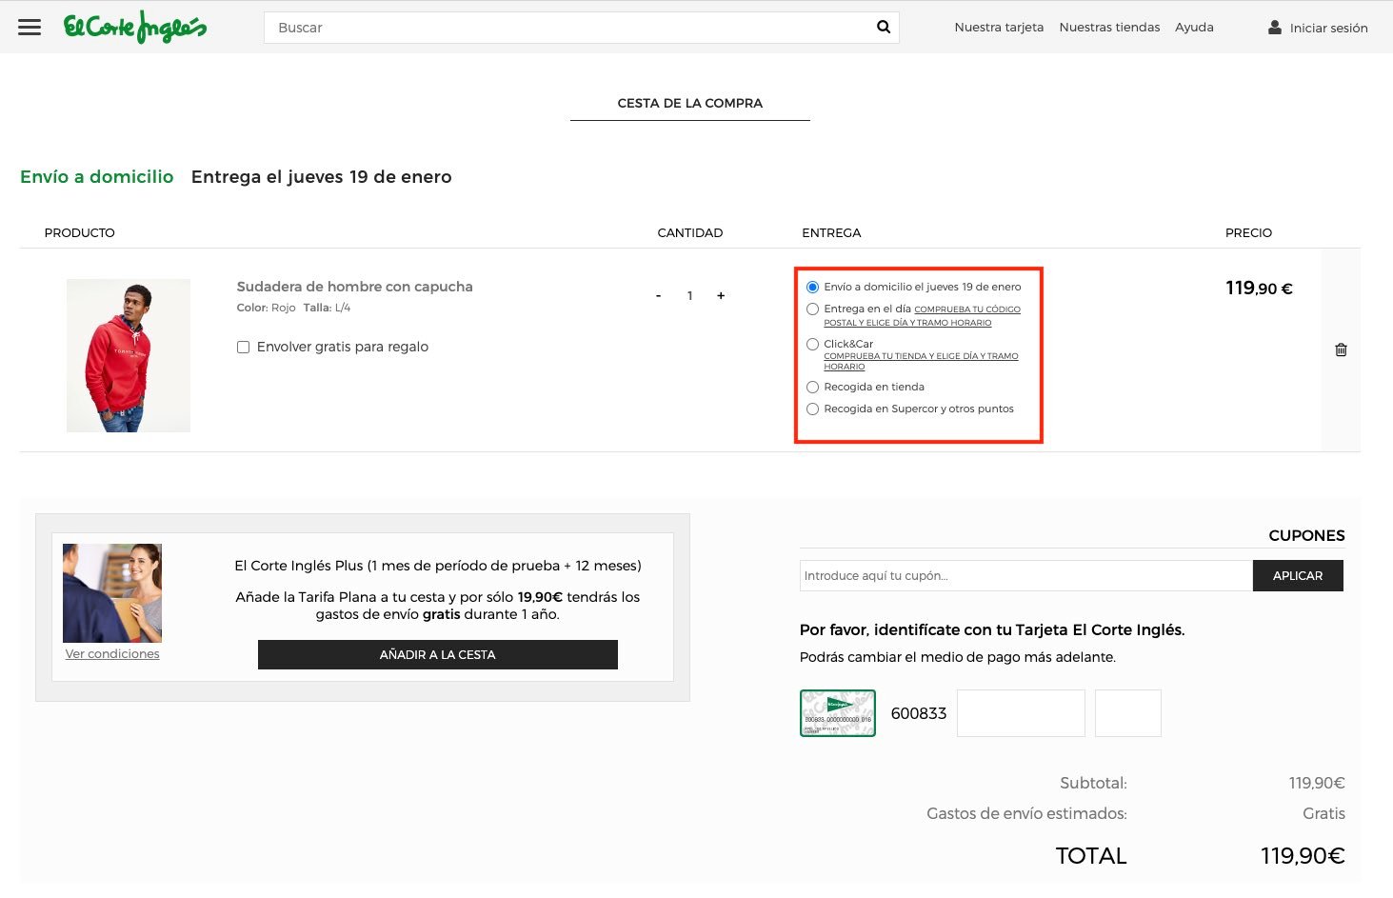Click the search magnifier icon
The image size is (1393, 898).
[884, 28]
